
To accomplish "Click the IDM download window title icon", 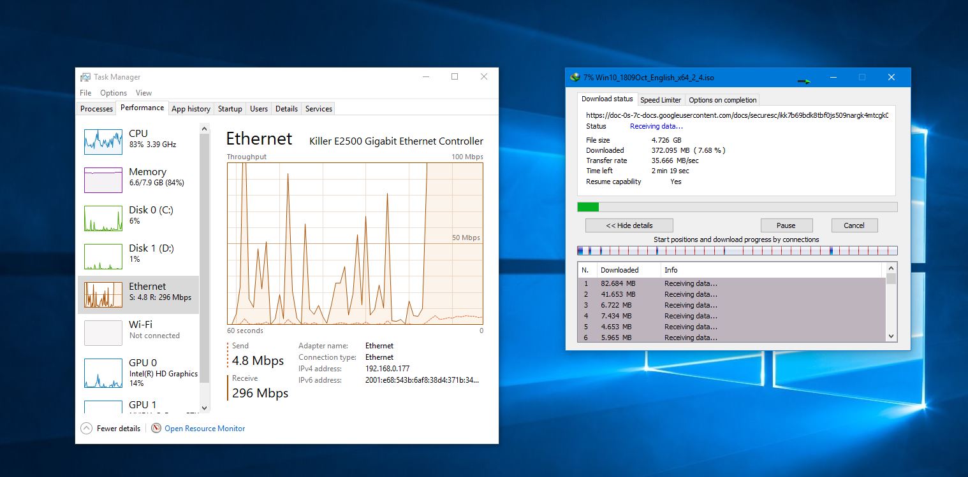I will pyautogui.click(x=575, y=78).
